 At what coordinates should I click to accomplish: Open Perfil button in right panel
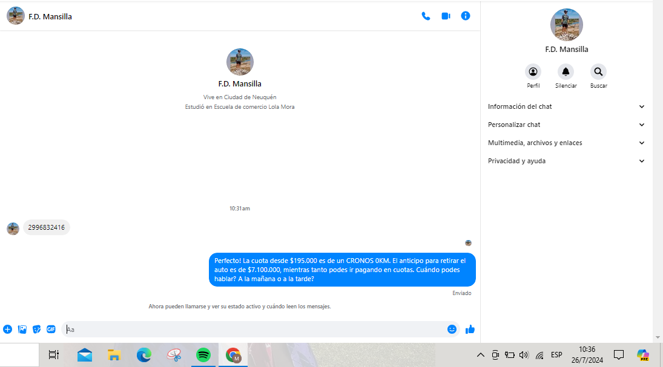[x=533, y=72]
